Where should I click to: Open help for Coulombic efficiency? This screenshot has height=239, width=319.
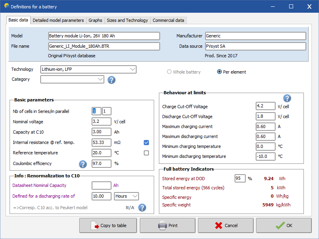tap(83, 164)
